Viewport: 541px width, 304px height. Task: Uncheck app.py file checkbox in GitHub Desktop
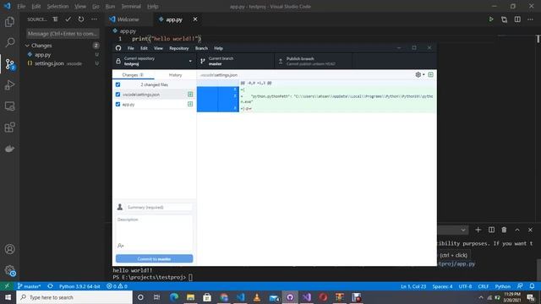118,104
